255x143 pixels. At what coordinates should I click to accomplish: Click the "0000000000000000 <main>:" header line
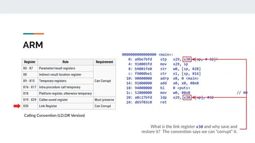pos(147,54)
